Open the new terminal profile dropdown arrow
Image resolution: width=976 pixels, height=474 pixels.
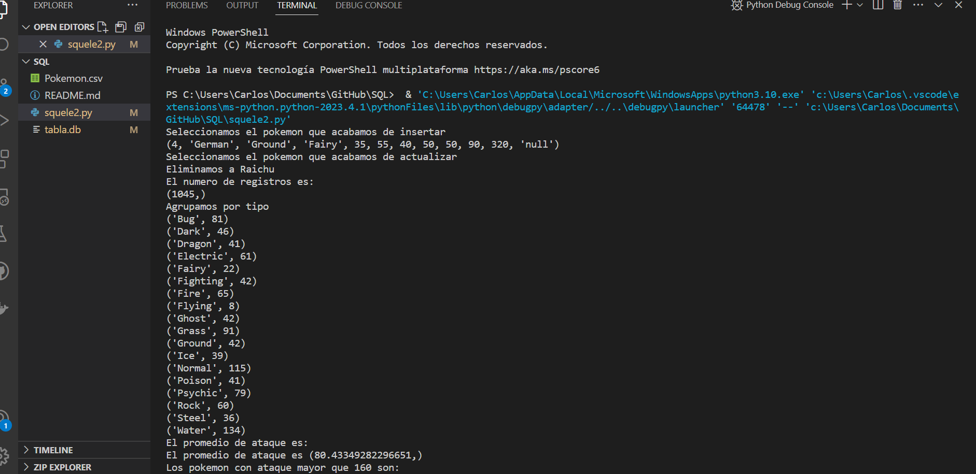pos(860,5)
